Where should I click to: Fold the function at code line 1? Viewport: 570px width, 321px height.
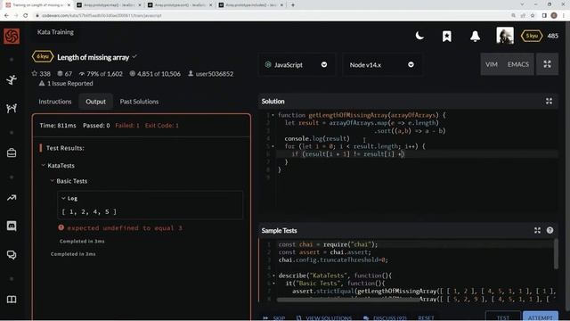point(273,115)
